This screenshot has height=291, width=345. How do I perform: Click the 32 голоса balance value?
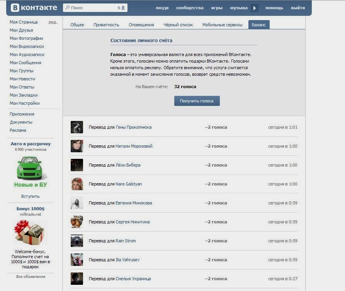pyautogui.click(x=185, y=87)
